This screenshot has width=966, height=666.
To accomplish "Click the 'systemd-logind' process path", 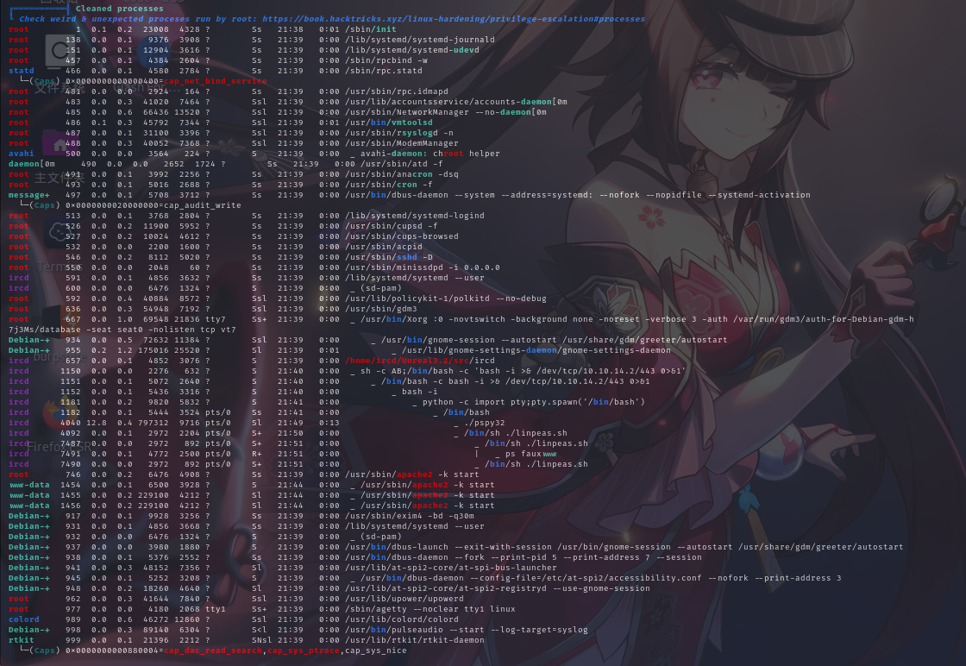I will (415, 217).
